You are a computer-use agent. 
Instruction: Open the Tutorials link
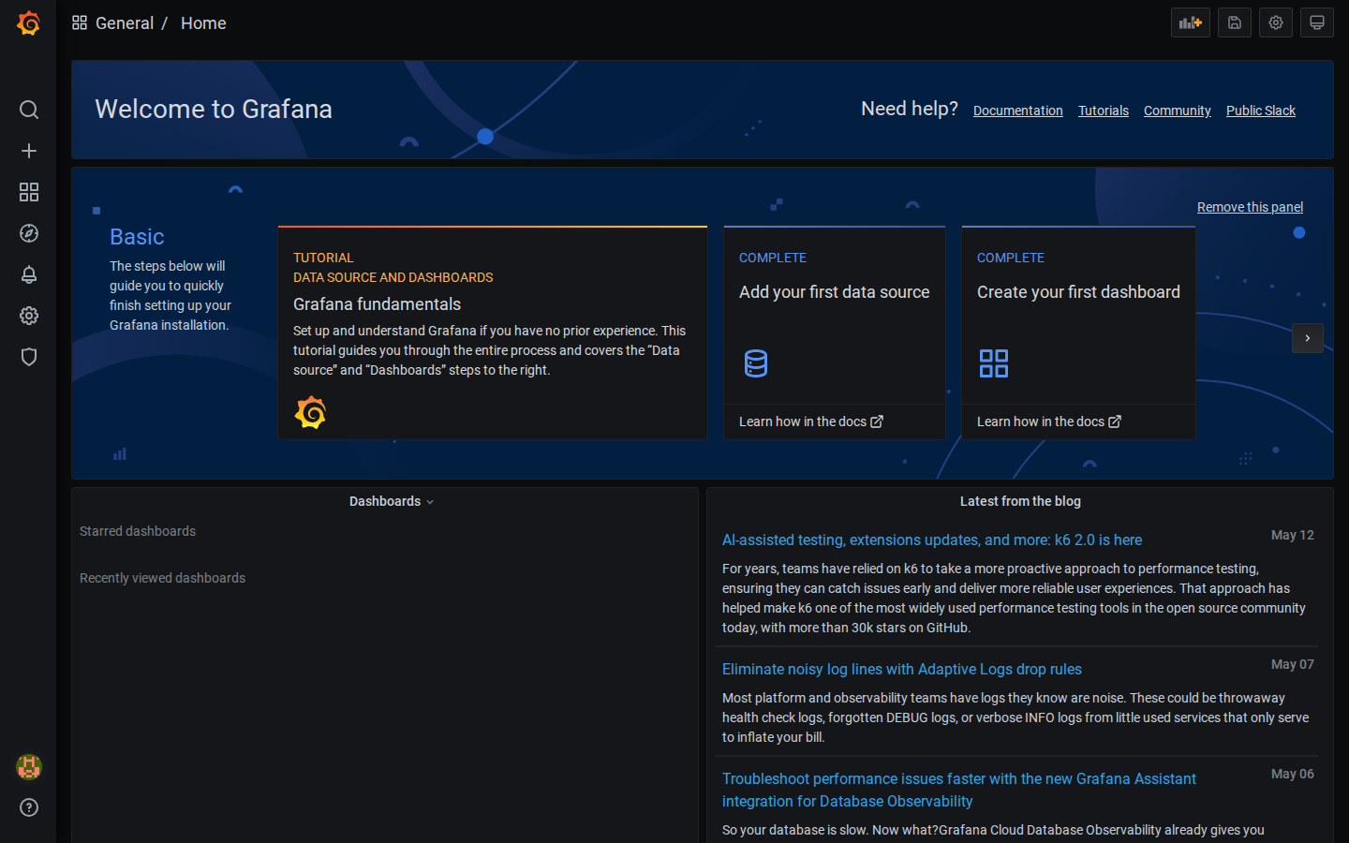point(1104,111)
